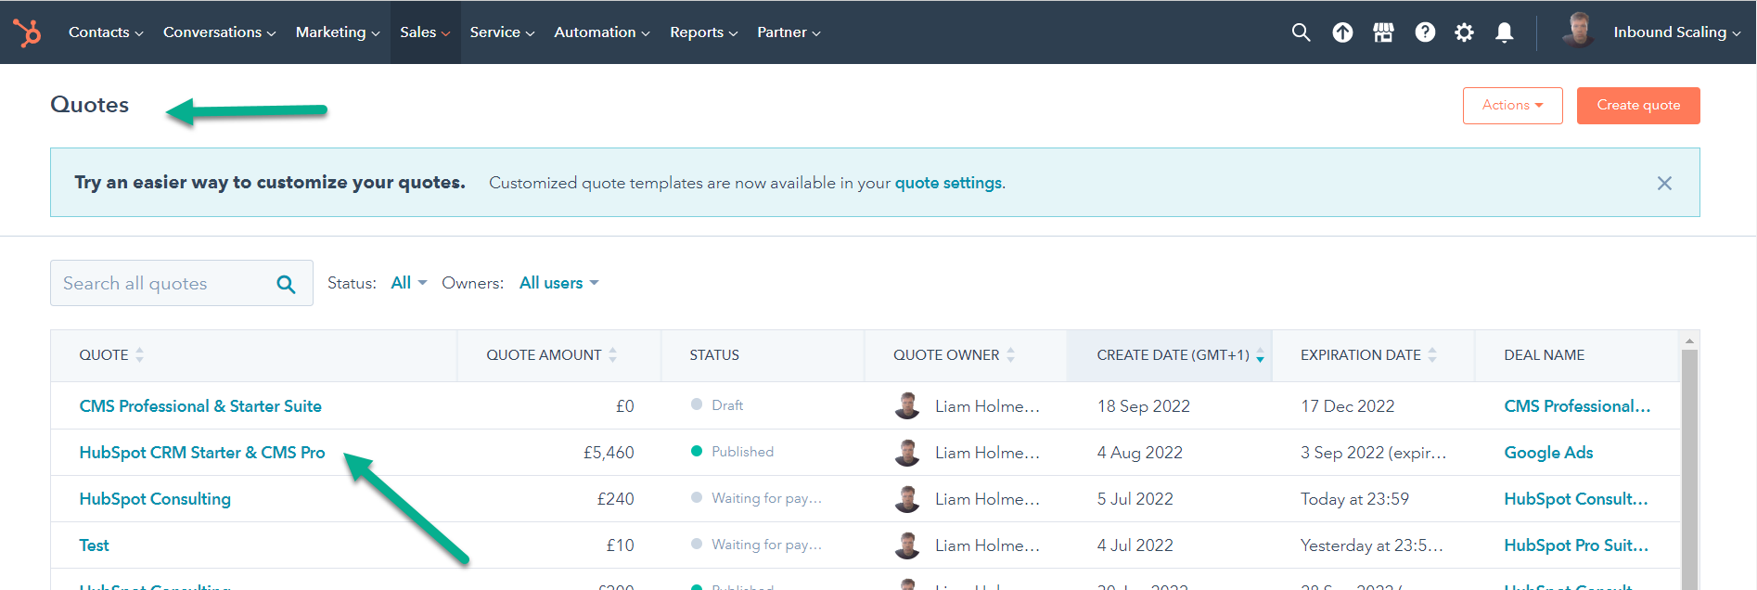Click the search icon in quotes search box

[287, 284]
